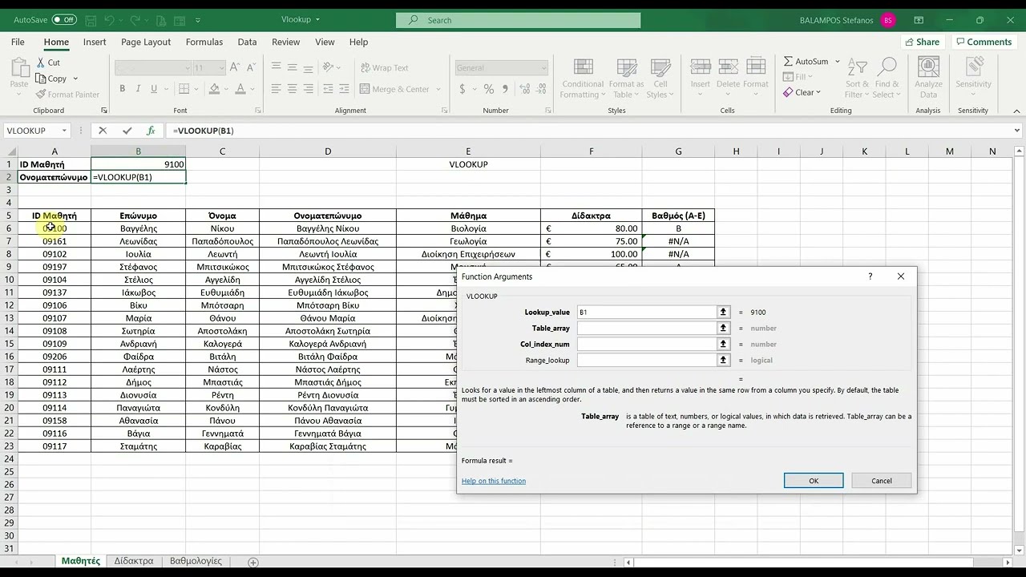Click the dialog Help question mark

(870, 276)
